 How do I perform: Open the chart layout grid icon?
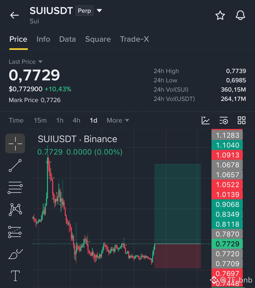coord(241,121)
